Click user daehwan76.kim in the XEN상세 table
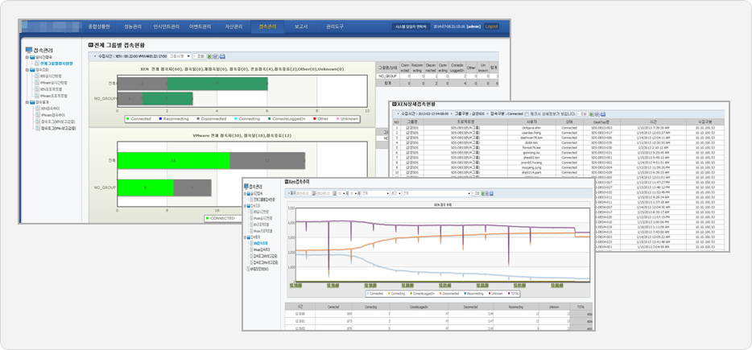 coord(531,138)
